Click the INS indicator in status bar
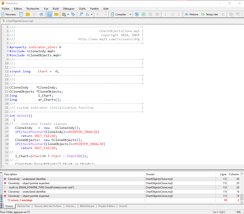This screenshot has height=214, width=244. coord(239,212)
